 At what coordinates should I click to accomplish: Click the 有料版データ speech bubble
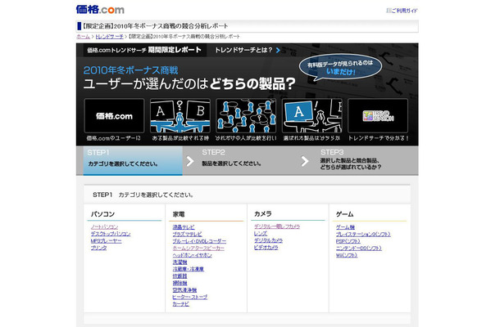pyautogui.click(x=340, y=67)
